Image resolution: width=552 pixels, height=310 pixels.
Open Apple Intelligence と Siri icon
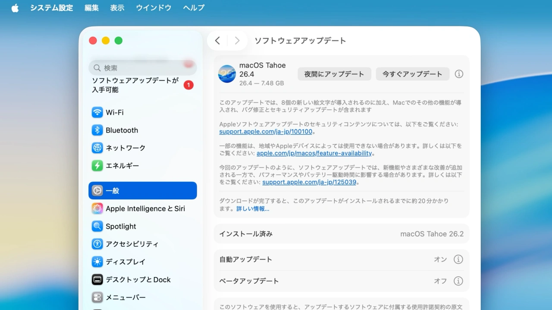(x=97, y=208)
